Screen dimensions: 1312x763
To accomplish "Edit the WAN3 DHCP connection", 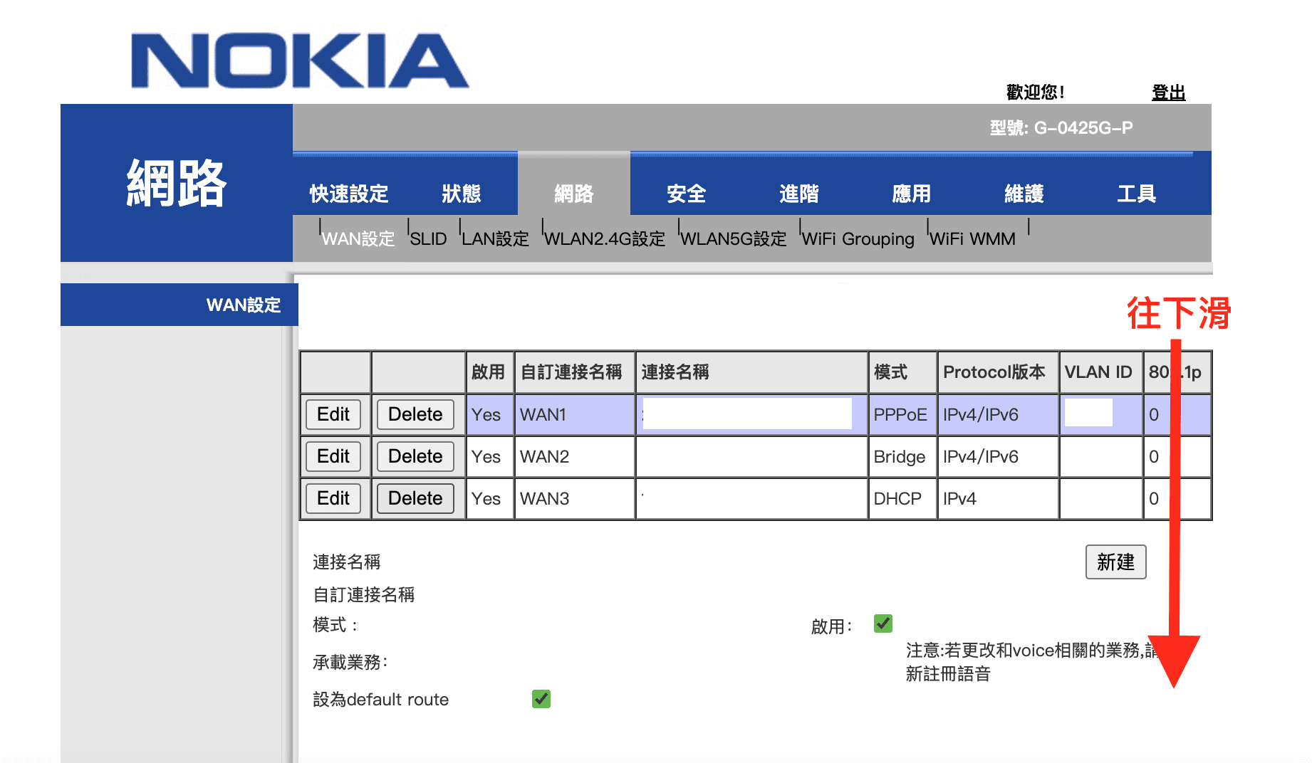I will [x=333, y=498].
